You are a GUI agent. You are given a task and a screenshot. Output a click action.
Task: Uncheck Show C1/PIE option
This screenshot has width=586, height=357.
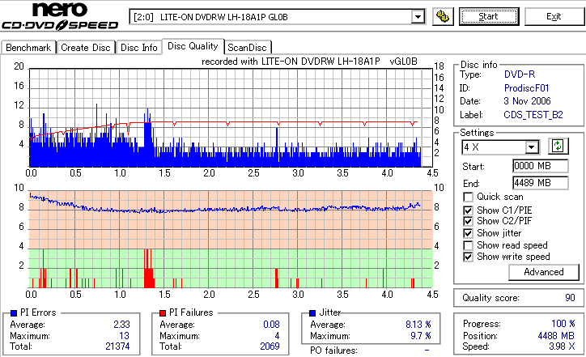coord(468,210)
